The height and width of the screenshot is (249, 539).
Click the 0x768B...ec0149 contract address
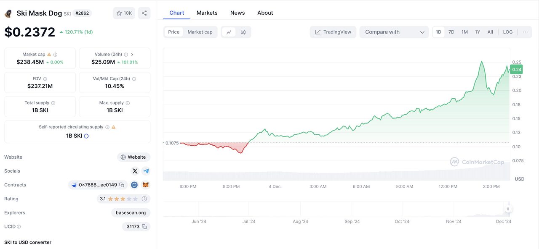point(98,185)
